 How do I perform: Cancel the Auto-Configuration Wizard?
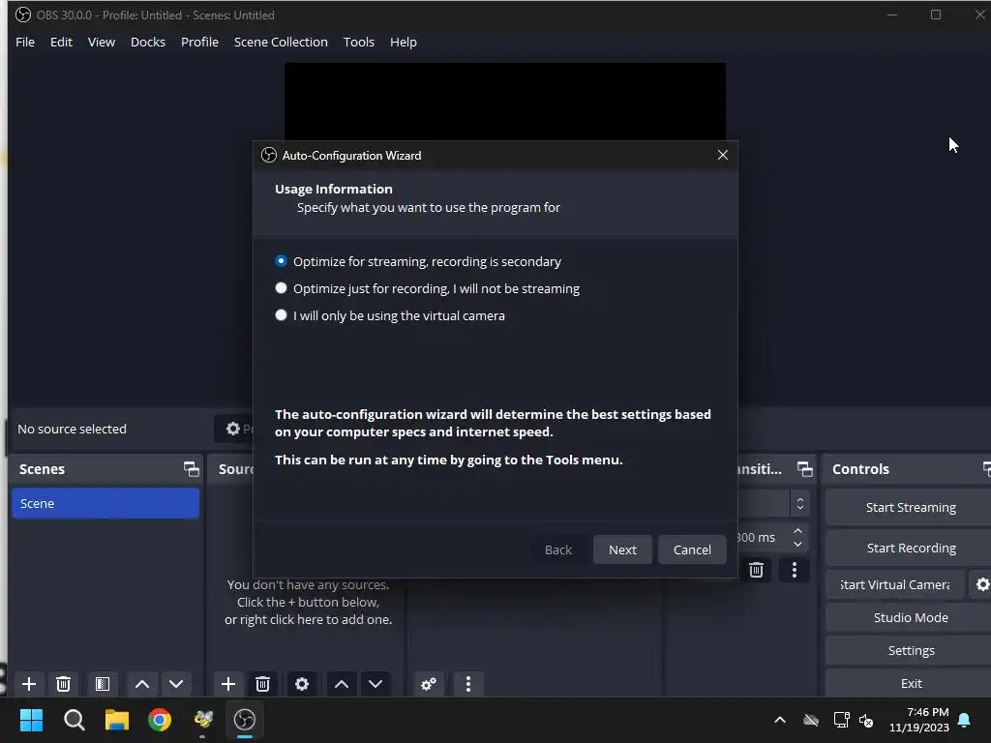click(692, 550)
